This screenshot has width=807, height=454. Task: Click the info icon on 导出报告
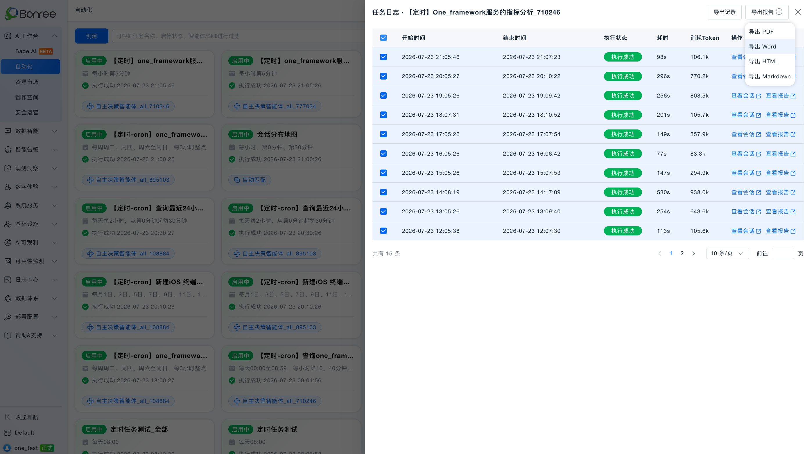779,12
